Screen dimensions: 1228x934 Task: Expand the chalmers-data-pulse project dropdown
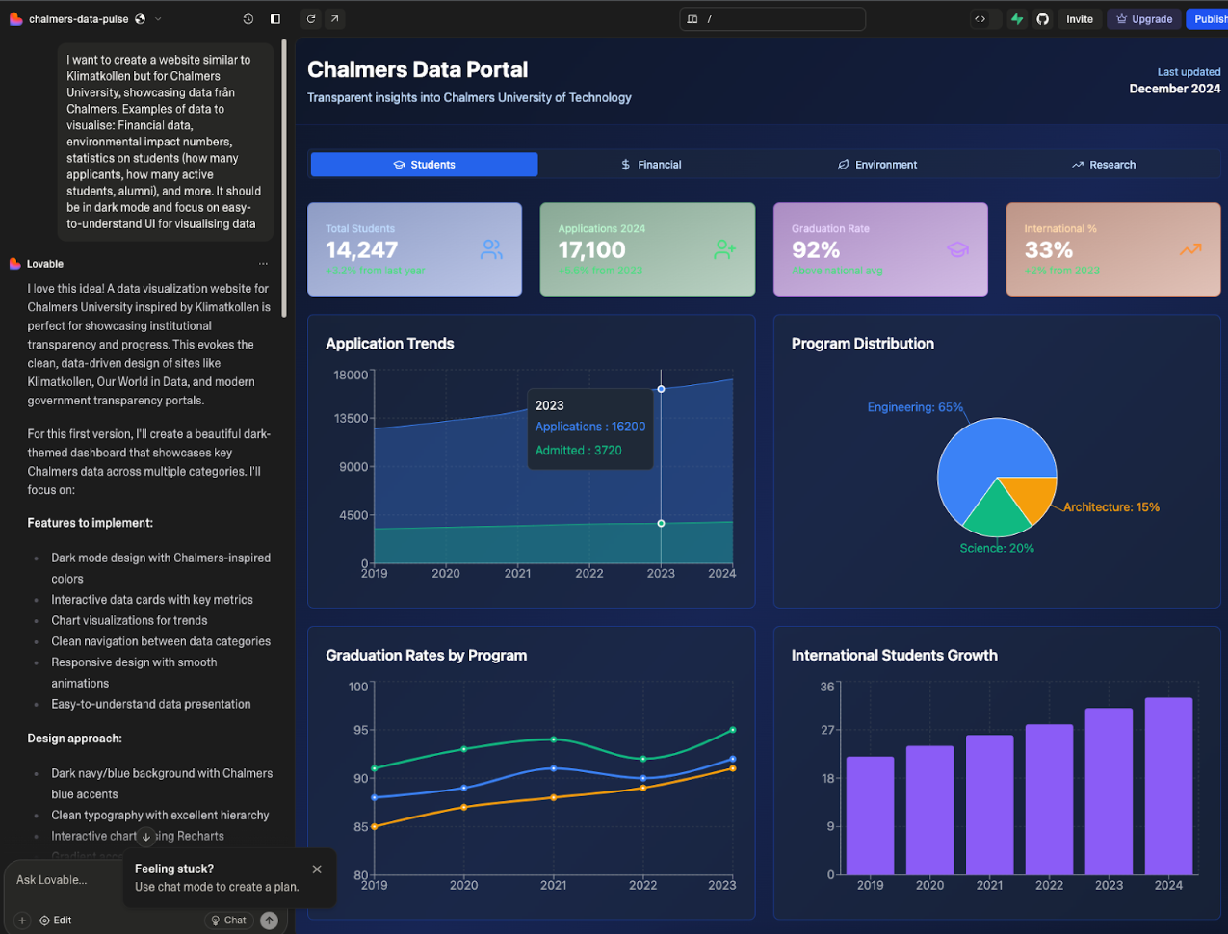pyautogui.click(x=159, y=19)
